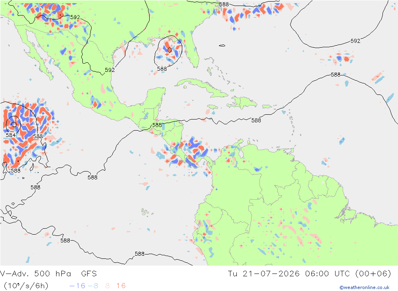Image resolution: width=398 pixels, height=291 pixels.
Task: Click the GFS model label
Action: pyautogui.click(x=89, y=274)
